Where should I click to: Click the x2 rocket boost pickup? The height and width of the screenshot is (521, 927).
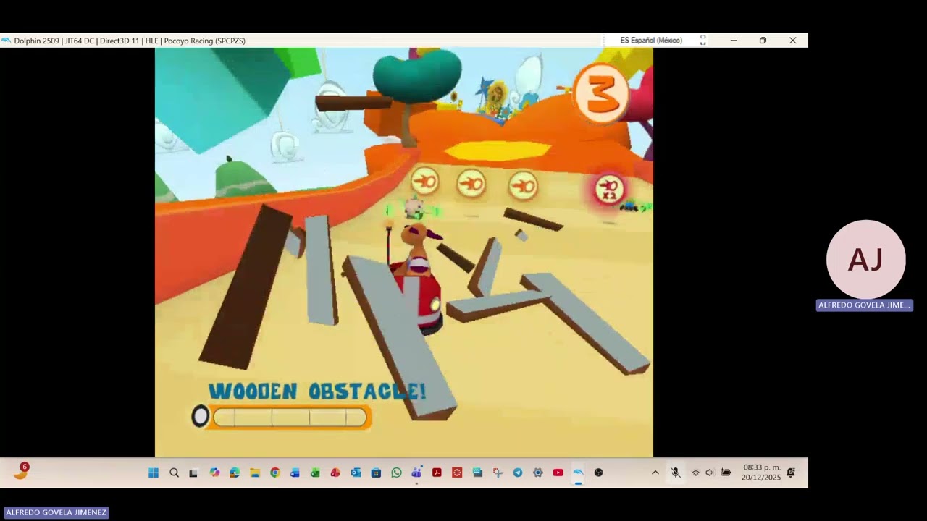(610, 189)
